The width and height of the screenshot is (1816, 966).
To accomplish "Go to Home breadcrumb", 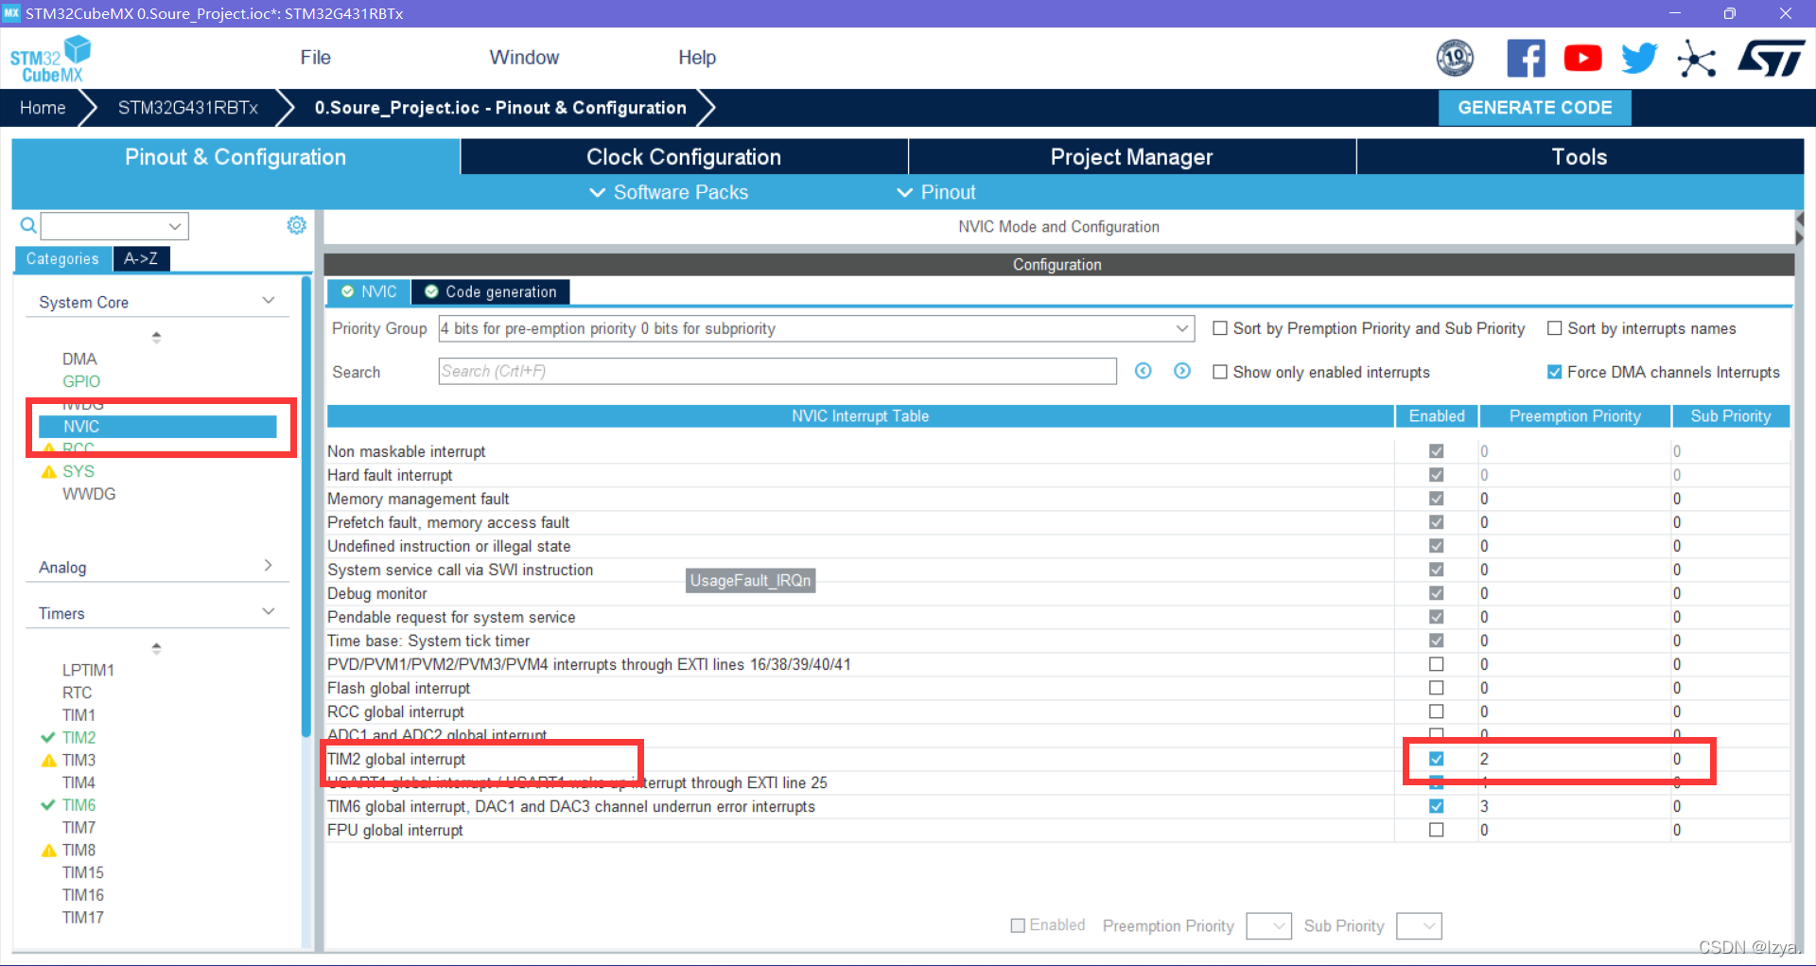I will pos(43,108).
